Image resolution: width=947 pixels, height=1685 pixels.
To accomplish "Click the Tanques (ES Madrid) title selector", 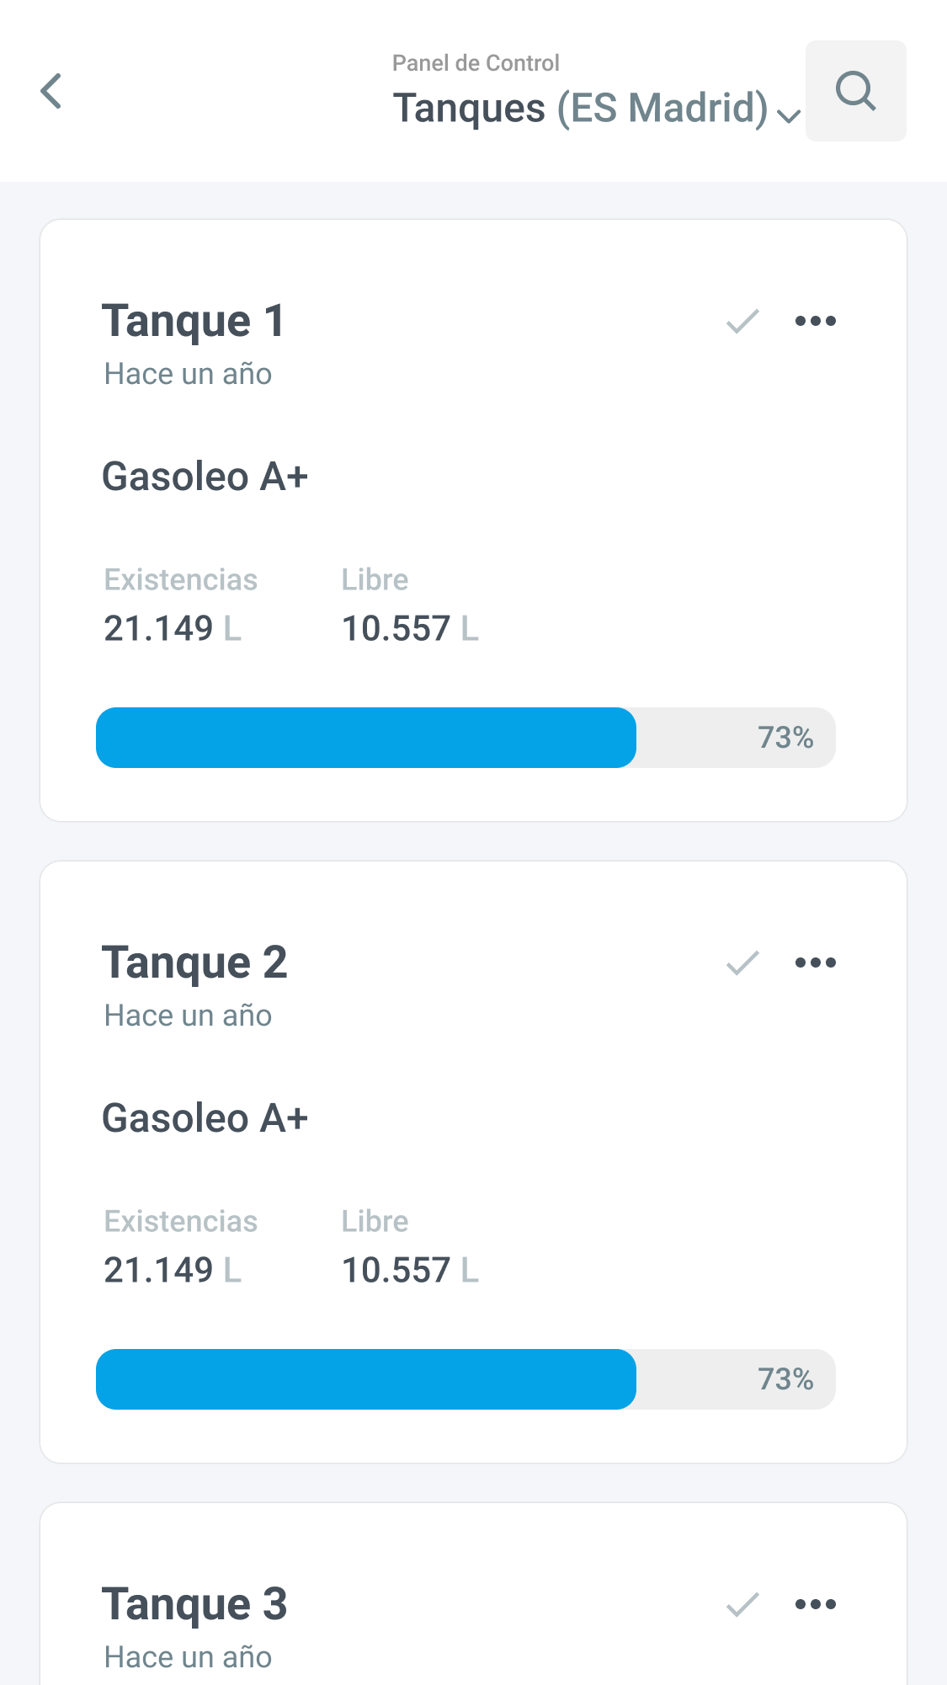I will coord(580,109).
